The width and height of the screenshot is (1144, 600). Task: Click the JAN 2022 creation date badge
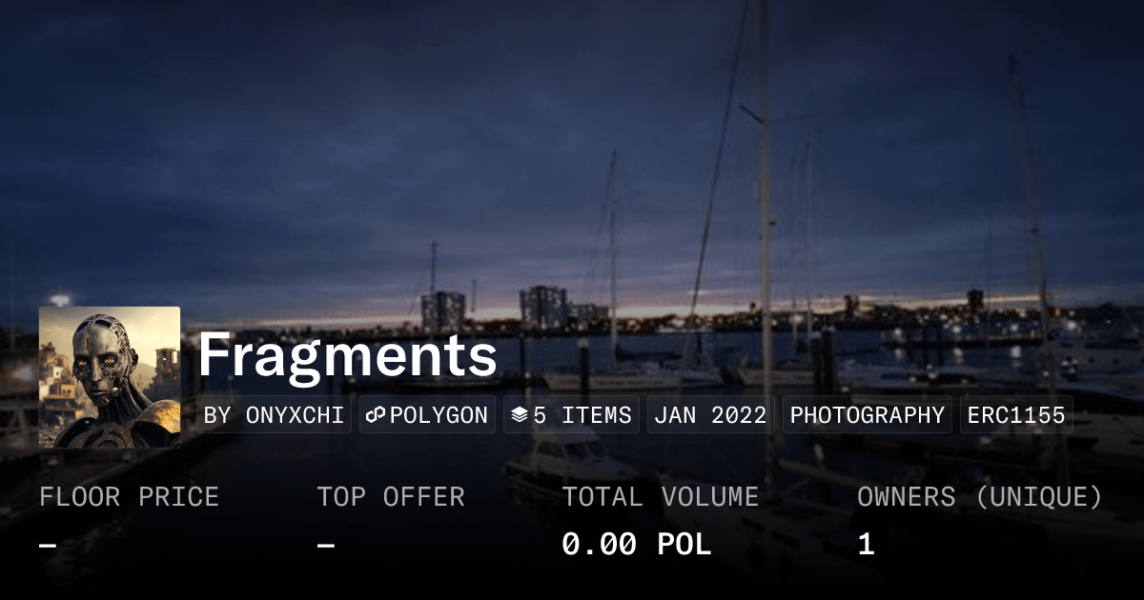pos(710,414)
